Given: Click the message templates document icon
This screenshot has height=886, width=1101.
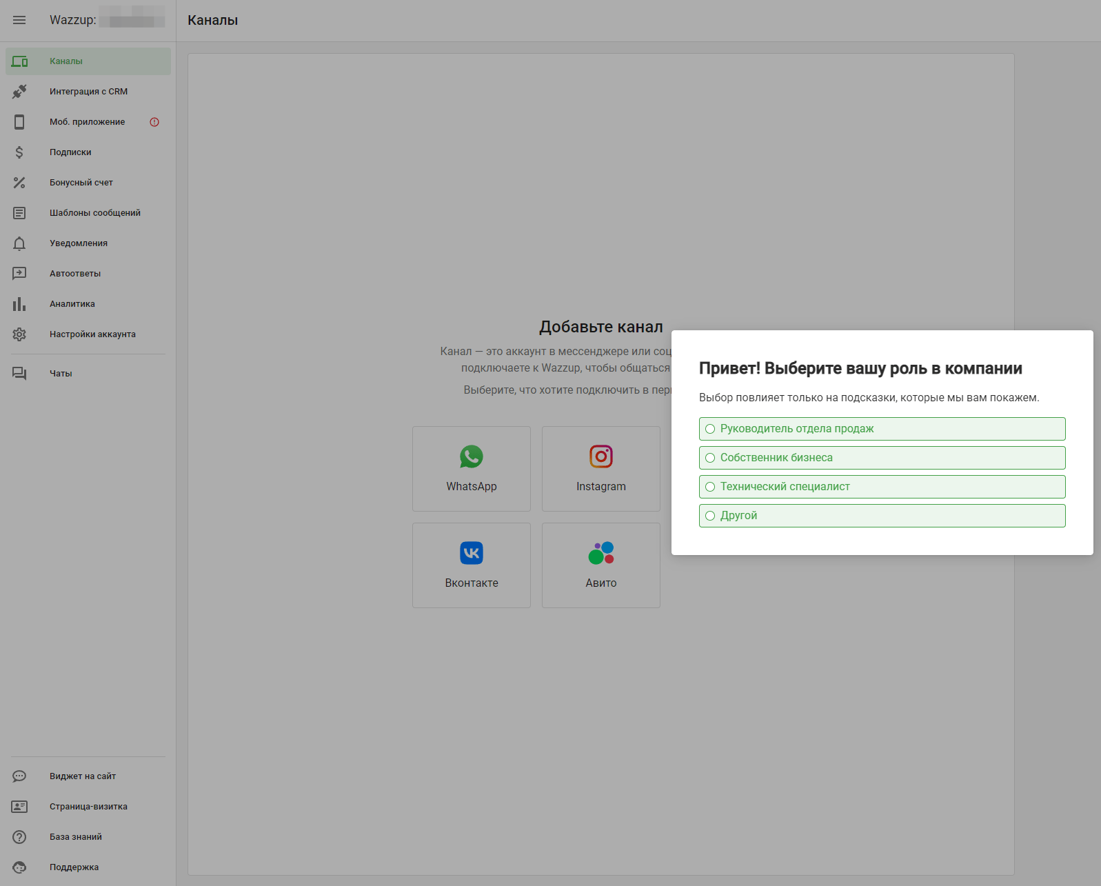Looking at the screenshot, I should coord(19,213).
